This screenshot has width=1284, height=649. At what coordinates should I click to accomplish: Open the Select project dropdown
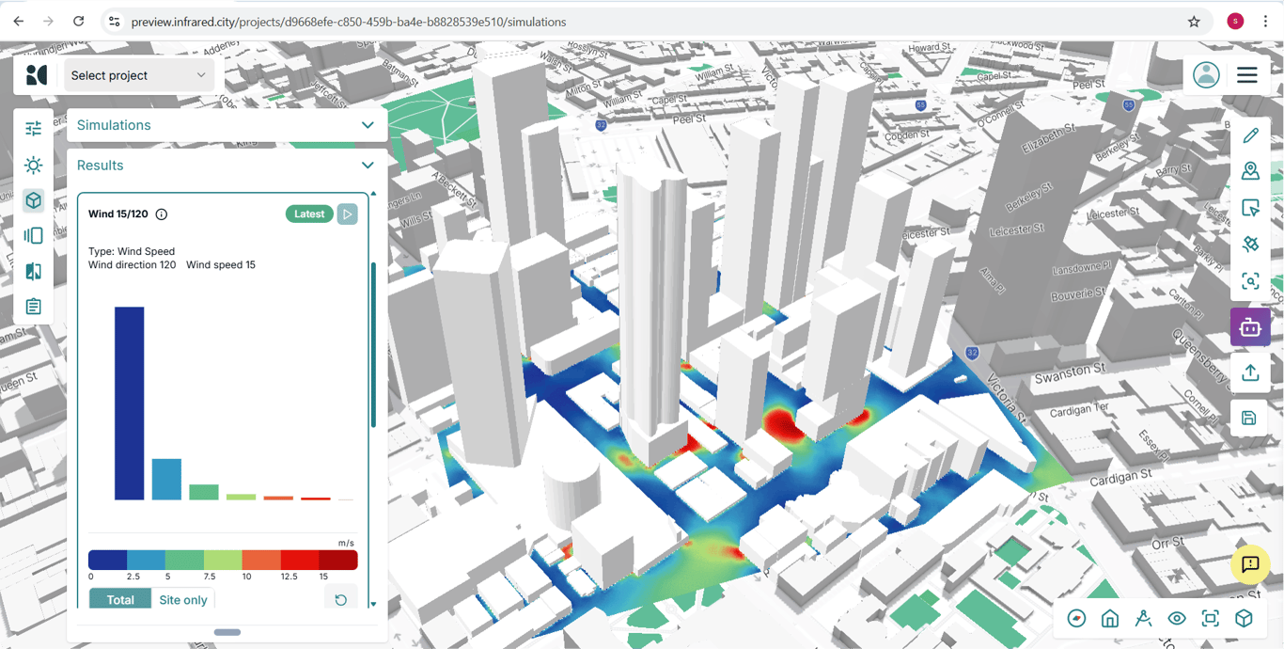click(x=139, y=75)
